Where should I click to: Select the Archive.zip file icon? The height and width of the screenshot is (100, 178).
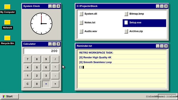(126, 31)
